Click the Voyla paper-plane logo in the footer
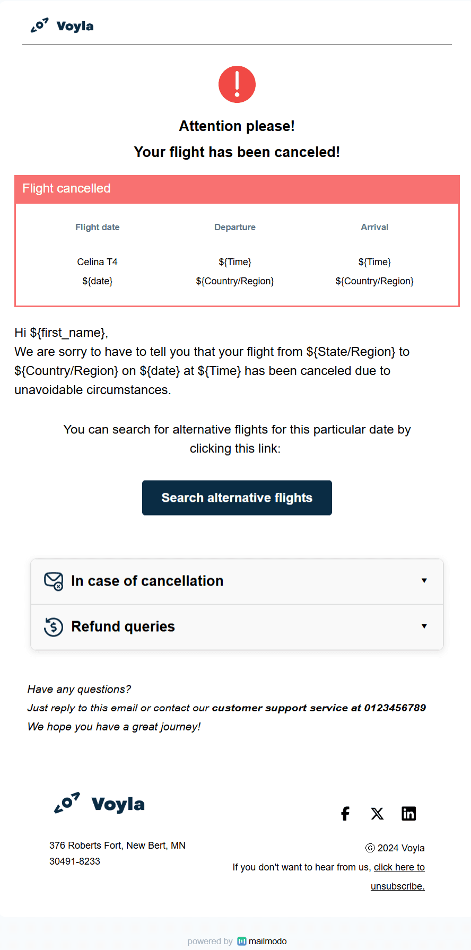The width and height of the screenshot is (471, 950). click(66, 803)
